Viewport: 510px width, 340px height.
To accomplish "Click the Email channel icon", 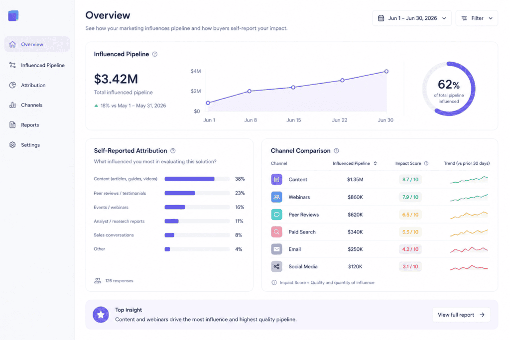I will click(x=276, y=249).
